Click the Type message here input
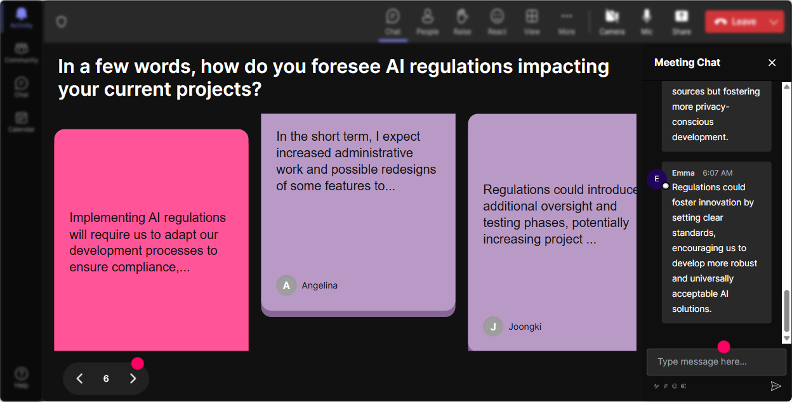 click(716, 362)
